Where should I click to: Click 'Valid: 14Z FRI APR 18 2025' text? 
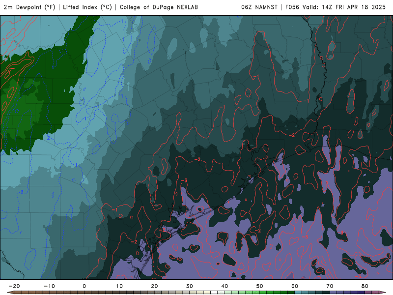(344, 7)
